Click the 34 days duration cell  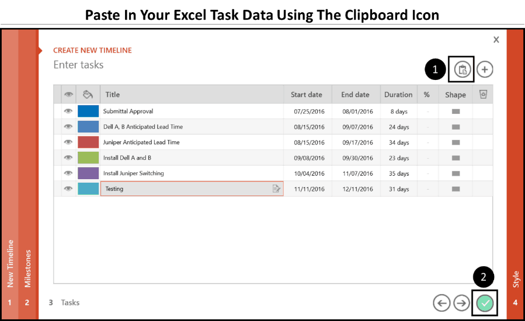(399, 142)
